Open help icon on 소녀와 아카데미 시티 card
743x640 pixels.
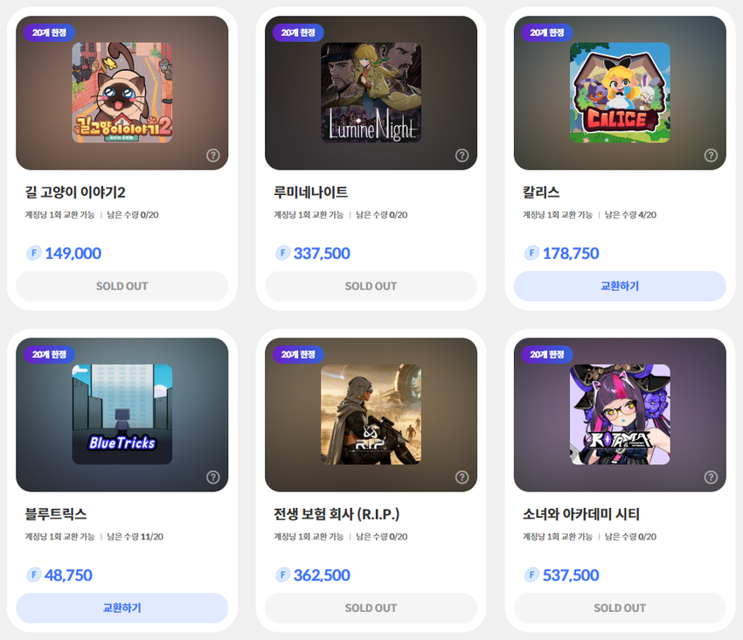[x=711, y=477]
